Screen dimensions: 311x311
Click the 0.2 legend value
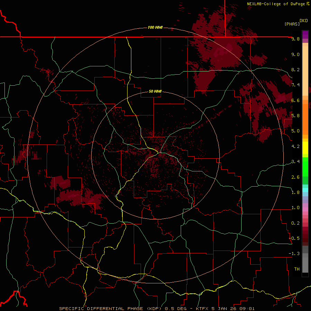[295, 223]
